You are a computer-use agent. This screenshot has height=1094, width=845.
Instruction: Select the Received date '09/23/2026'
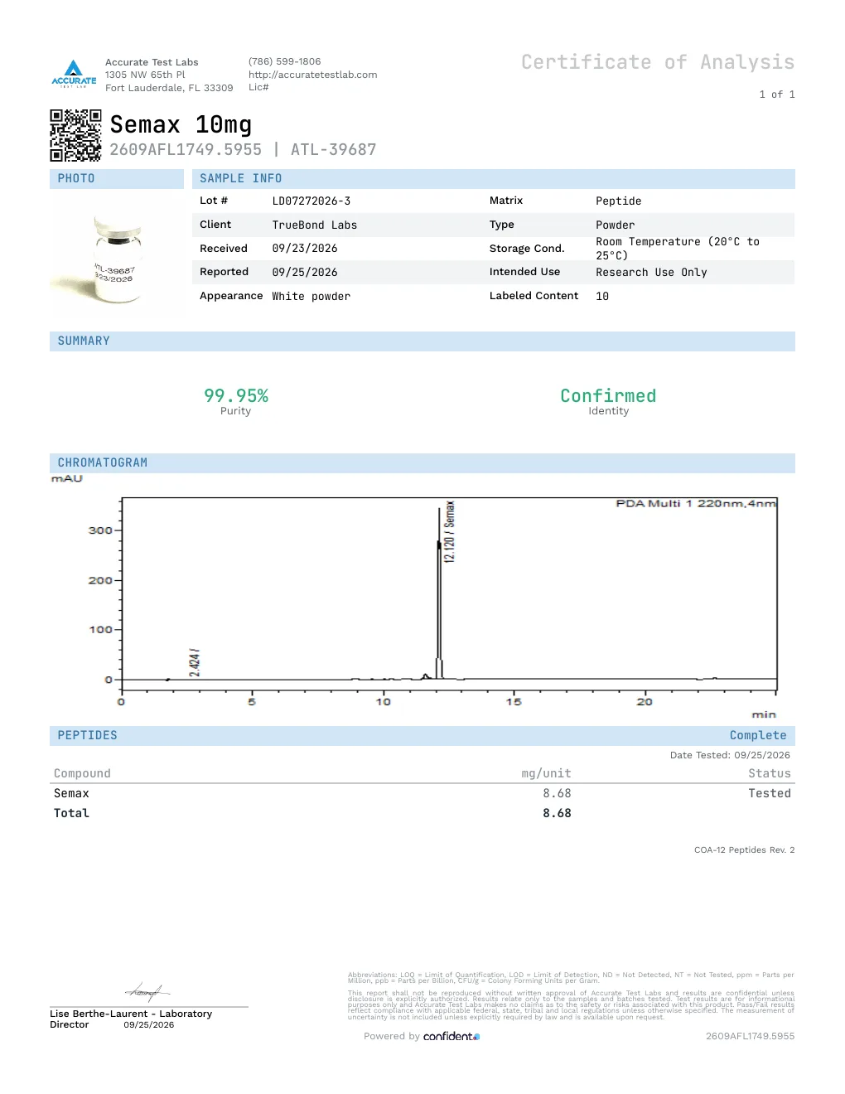point(305,249)
